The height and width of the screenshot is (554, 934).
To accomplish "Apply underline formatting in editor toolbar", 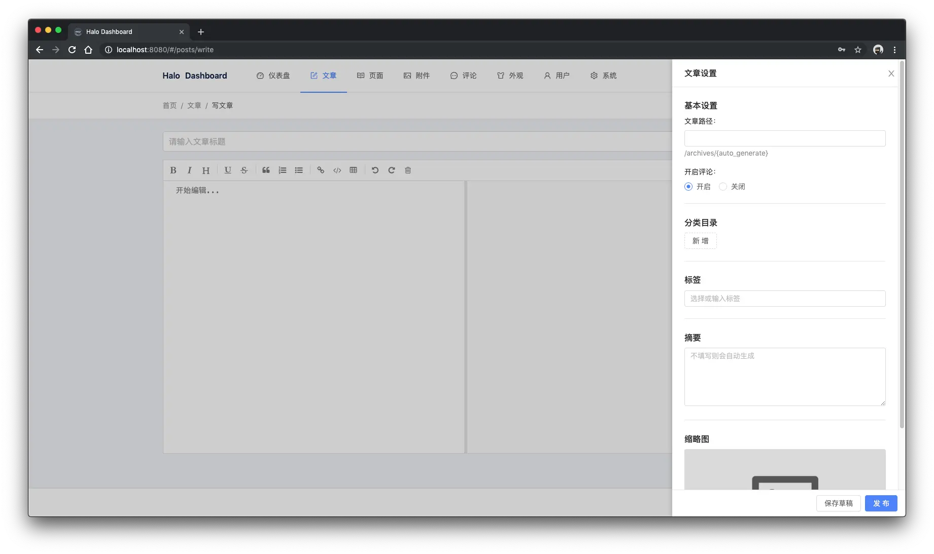I will tap(228, 170).
